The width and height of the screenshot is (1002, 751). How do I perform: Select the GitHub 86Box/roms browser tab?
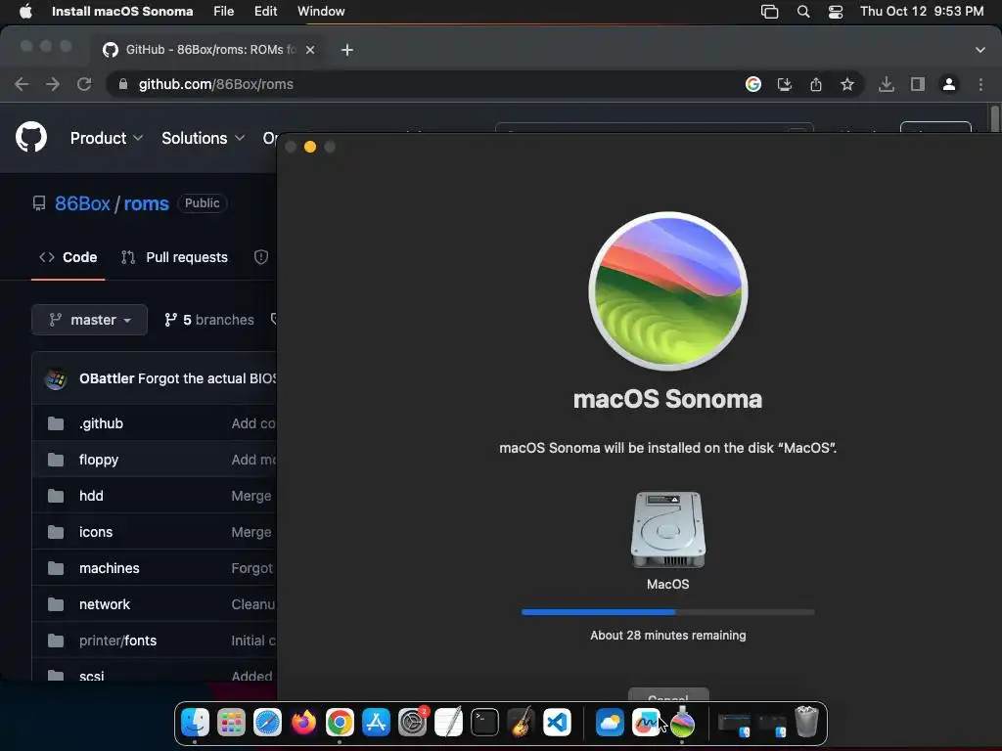coord(210,50)
